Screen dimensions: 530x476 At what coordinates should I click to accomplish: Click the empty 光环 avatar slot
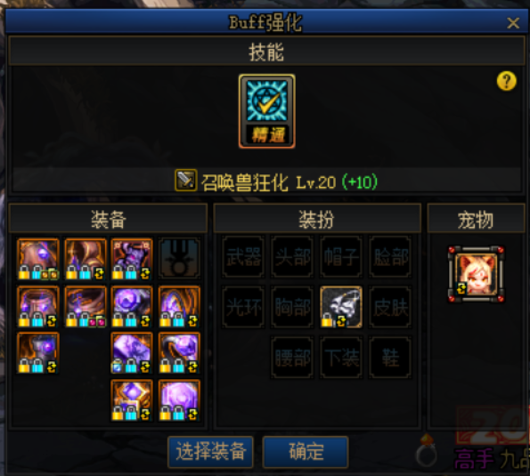pyautogui.click(x=243, y=307)
